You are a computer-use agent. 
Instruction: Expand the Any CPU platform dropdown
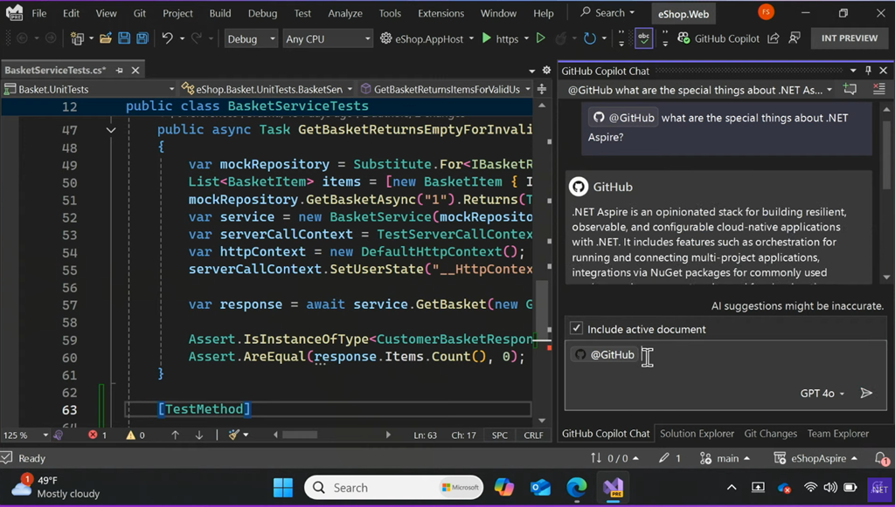tap(328, 38)
